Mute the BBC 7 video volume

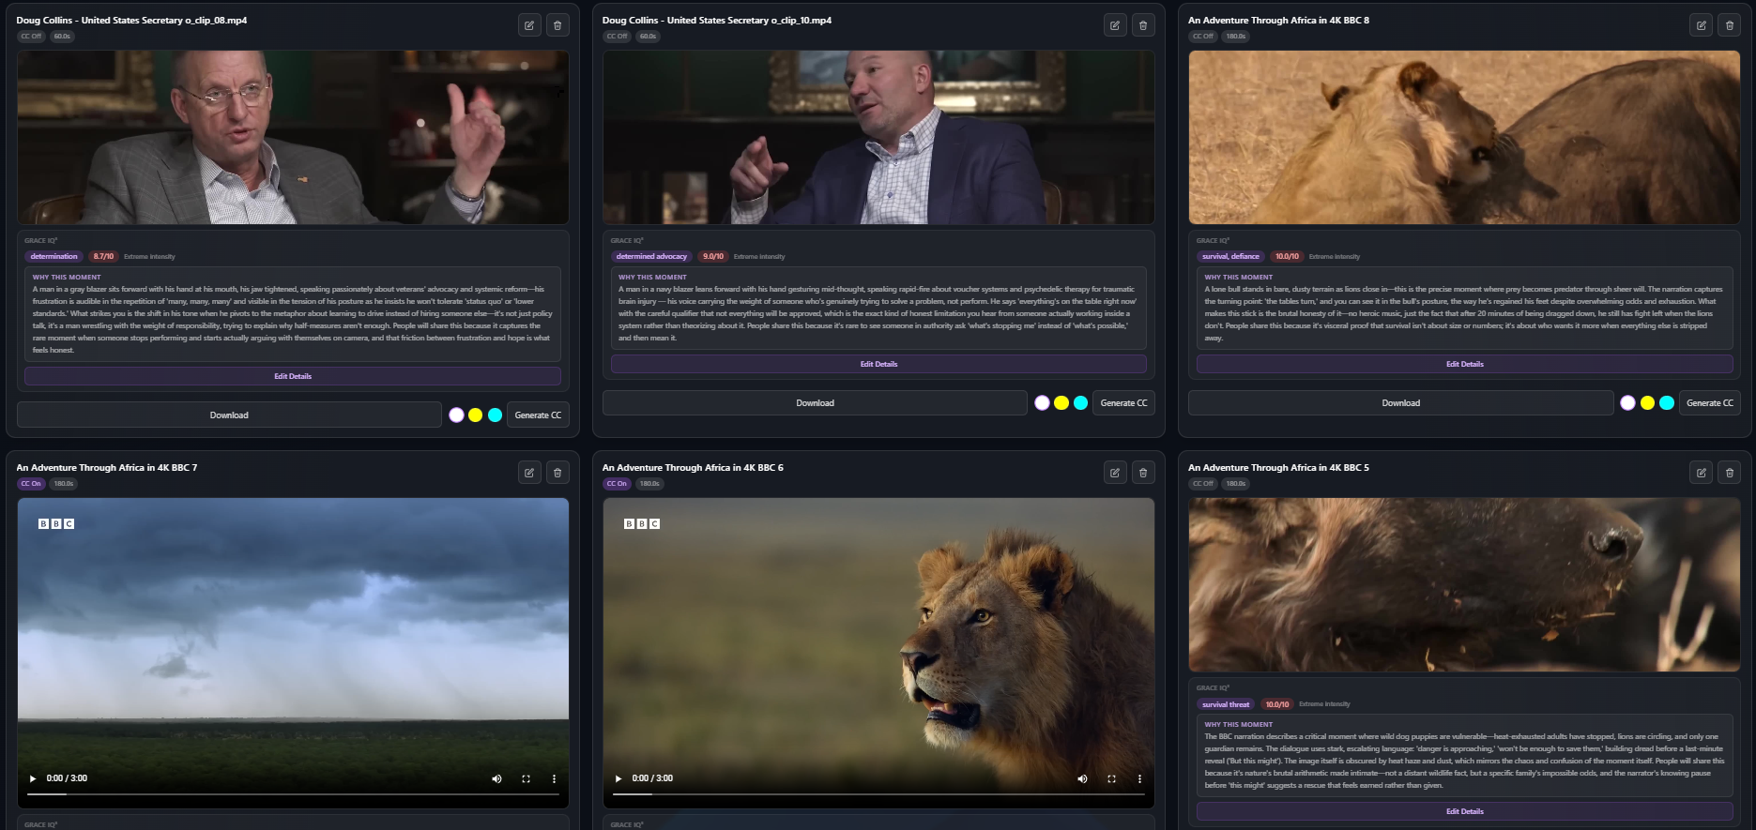coord(496,778)
